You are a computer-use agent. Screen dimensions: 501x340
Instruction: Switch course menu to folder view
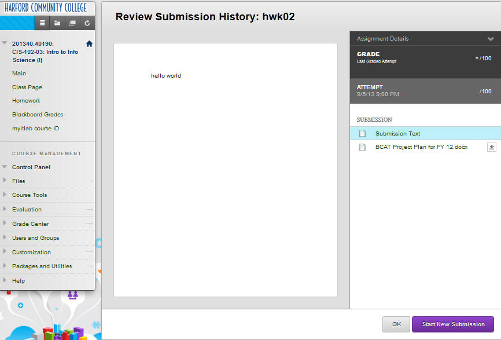(x=57, y=23)
